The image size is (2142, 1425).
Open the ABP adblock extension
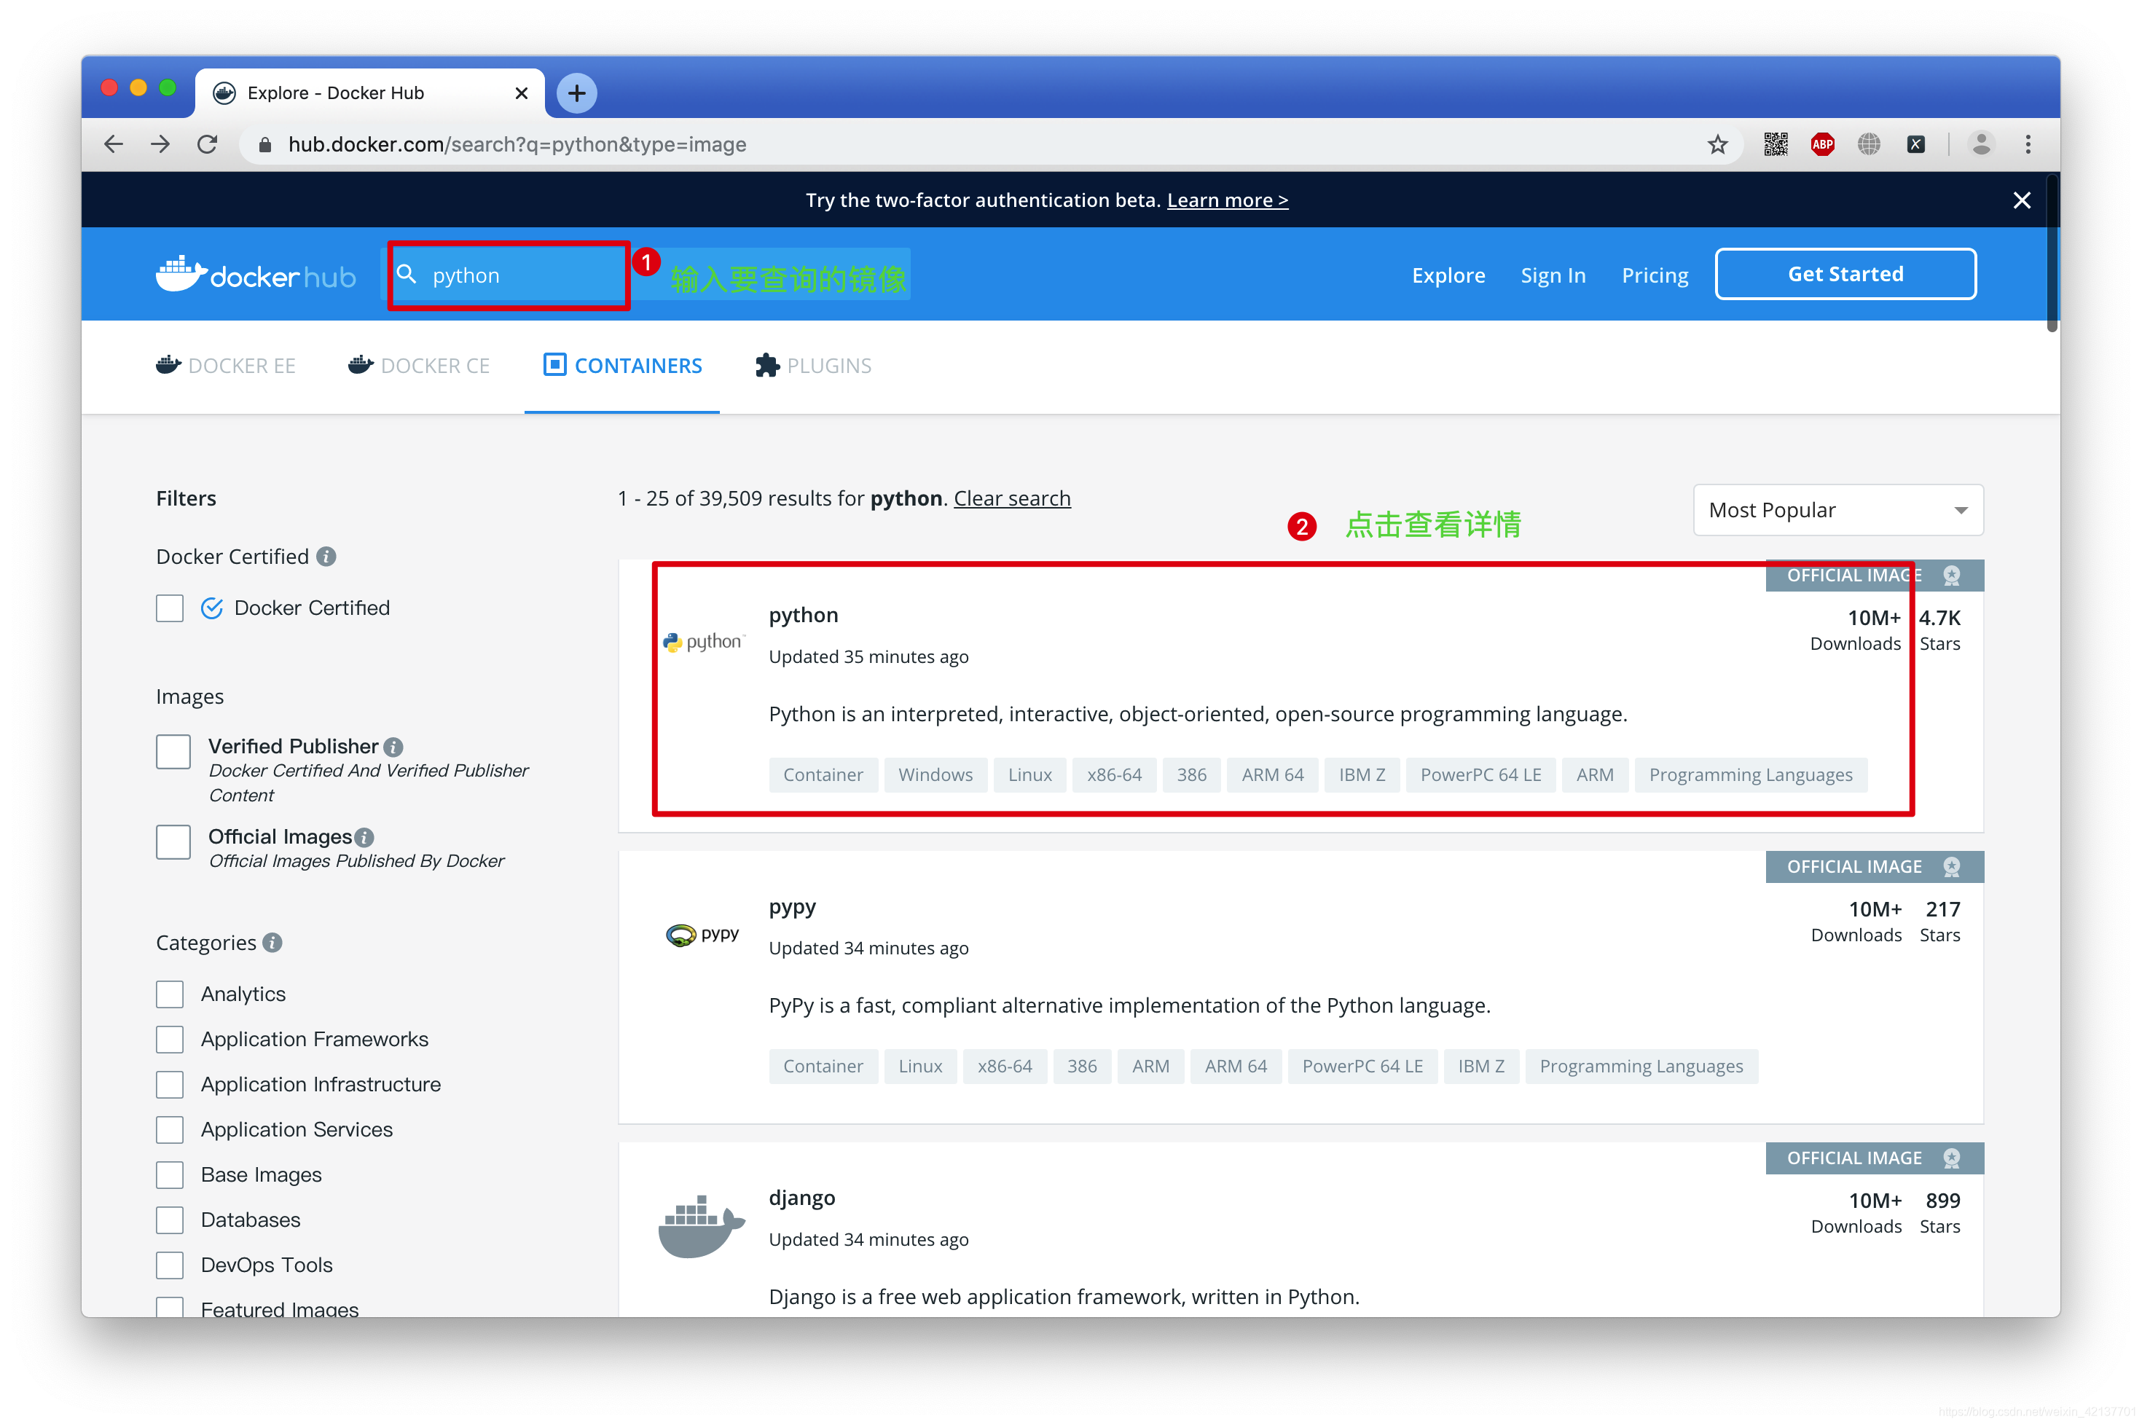click(1822, 144)
